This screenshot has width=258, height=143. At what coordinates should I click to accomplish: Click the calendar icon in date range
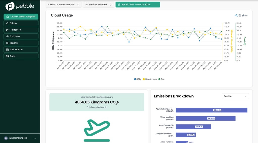(119, 5)
